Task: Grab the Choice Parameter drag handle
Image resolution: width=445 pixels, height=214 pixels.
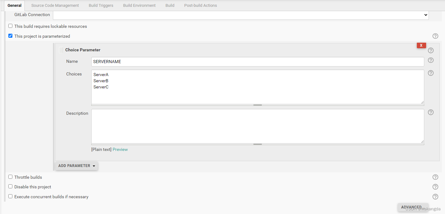Action: coord(61,50)
